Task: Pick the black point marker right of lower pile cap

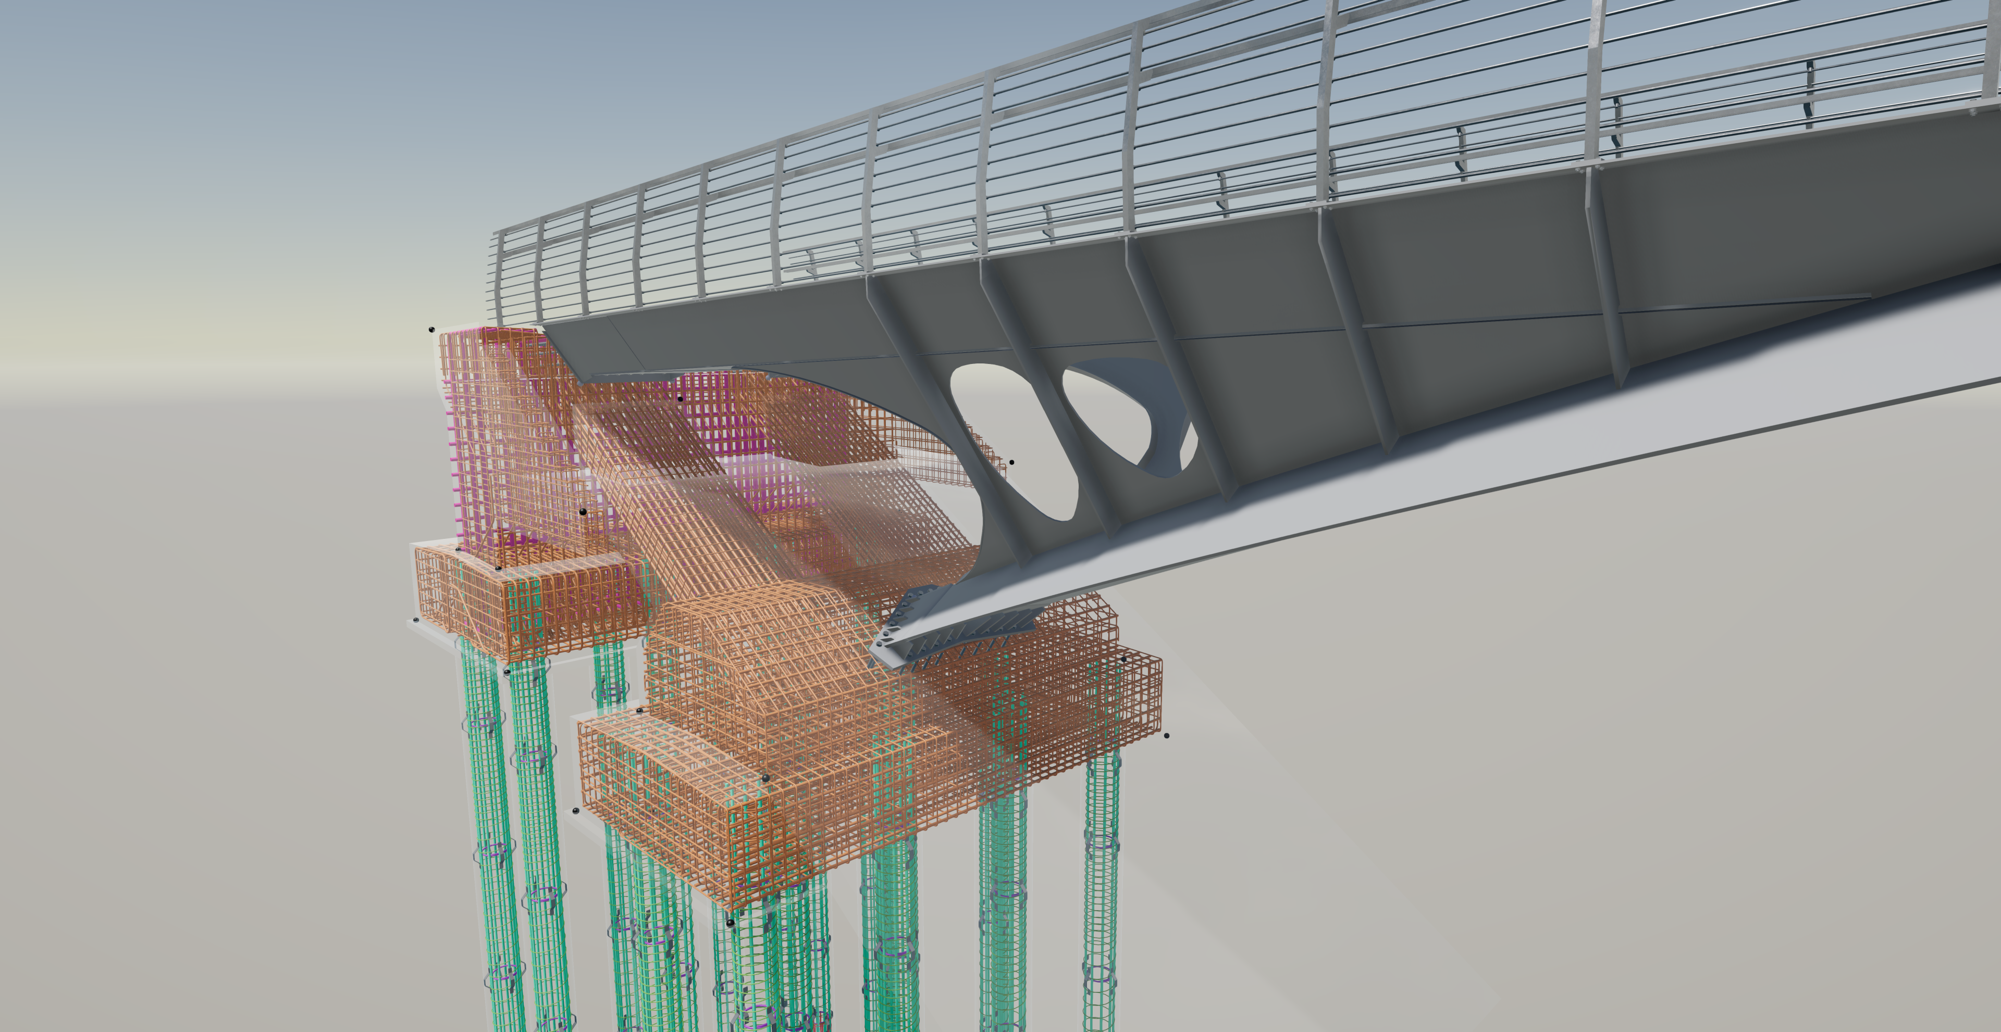Action: 1166,735
